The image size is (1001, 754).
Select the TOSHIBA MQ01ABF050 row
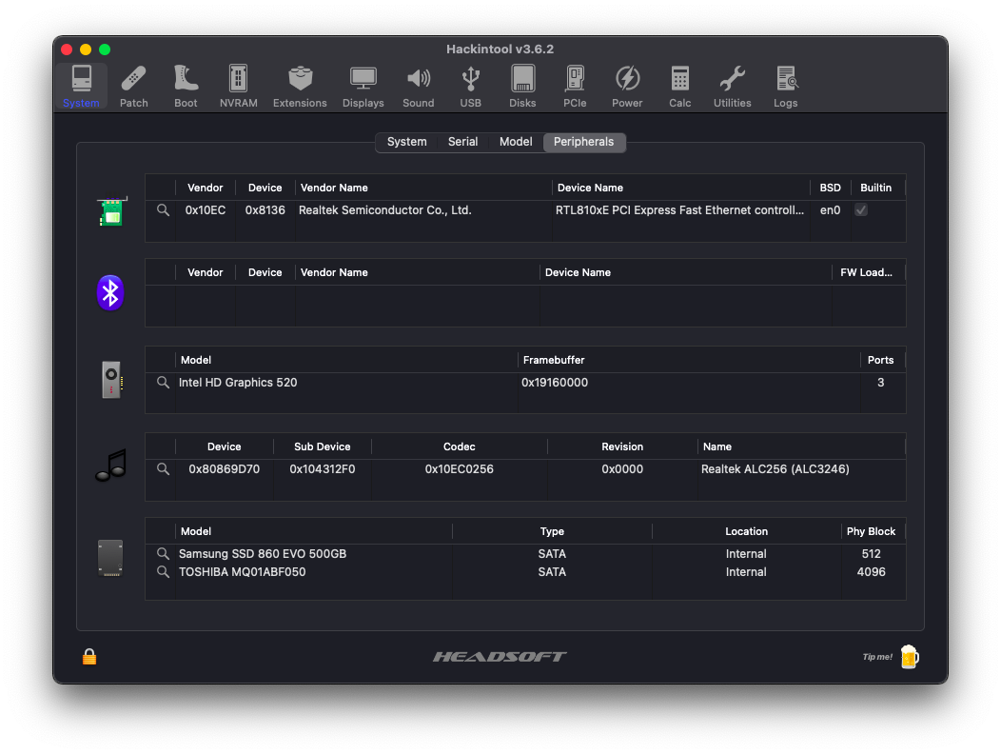(x=524, y=572)
